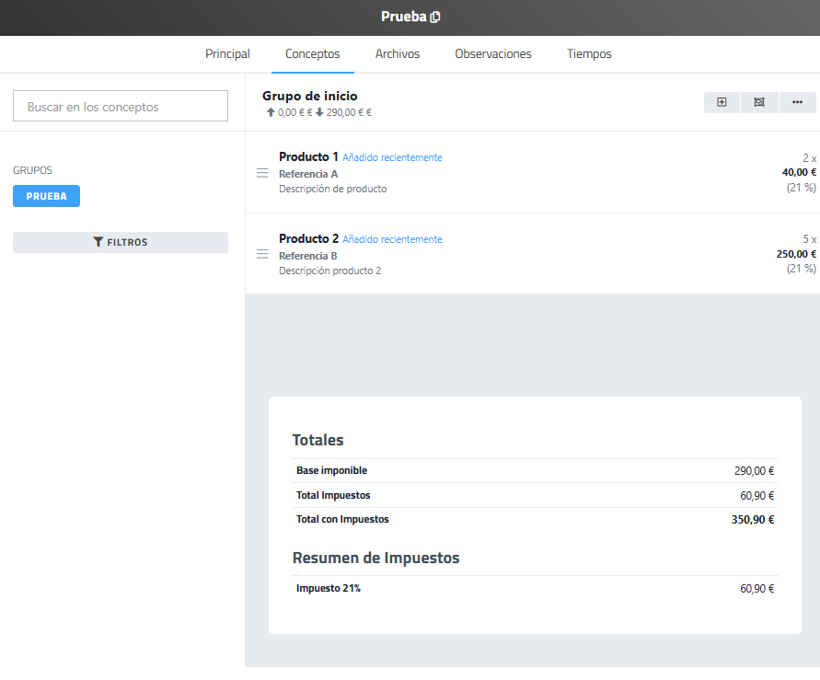Go to the Observaciones tab
Viewport: 820px width, 680px height.
(x=492, y=54)
